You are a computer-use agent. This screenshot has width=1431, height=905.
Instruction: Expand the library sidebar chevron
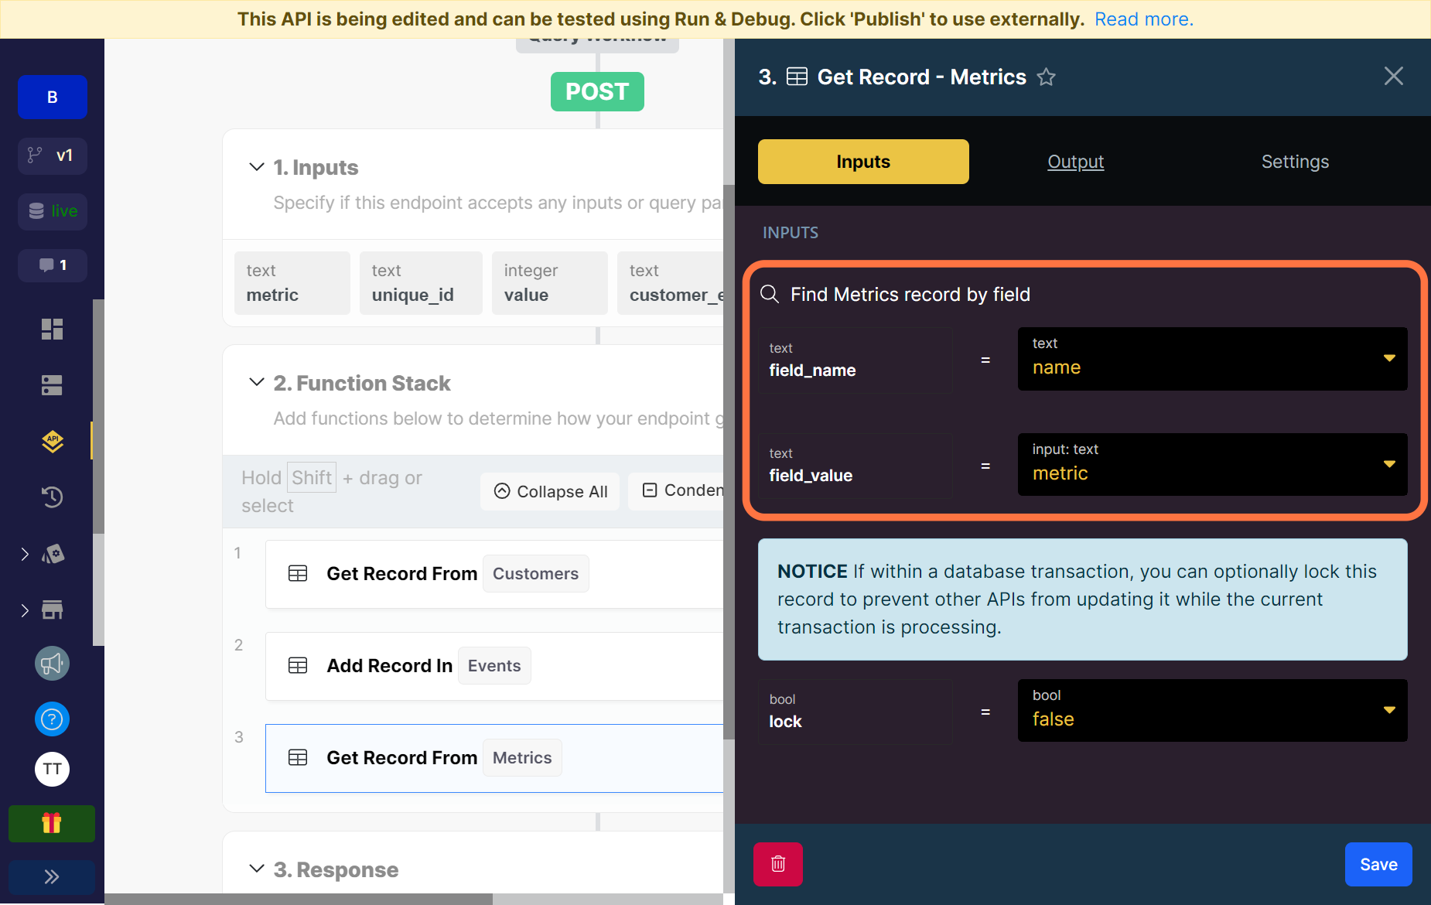25,554
